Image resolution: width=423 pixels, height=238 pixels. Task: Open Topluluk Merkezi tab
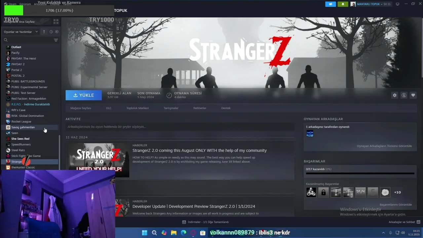[x=137, y=108]
